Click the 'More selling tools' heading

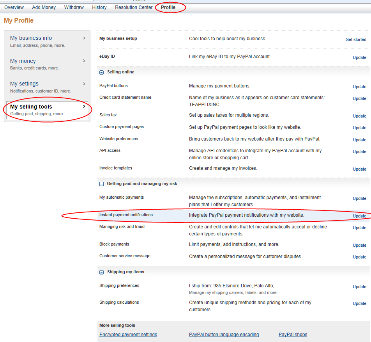pos(117,326)
